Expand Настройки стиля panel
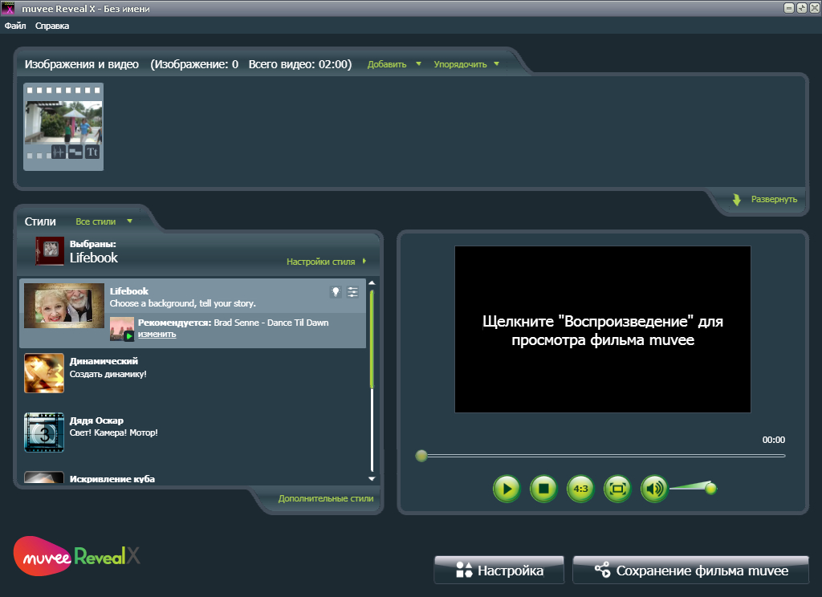The image size is (822, 597). (x=326, y=262)
